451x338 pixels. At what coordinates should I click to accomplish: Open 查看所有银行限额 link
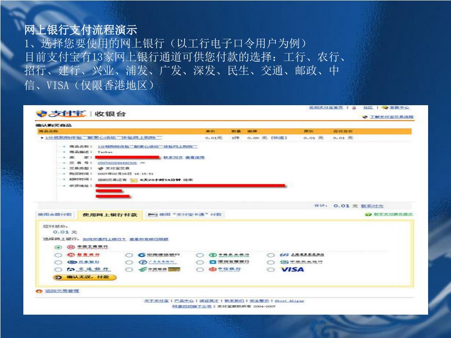(x=149, y=239)
